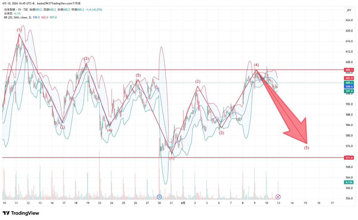The width and height of the screenshot is (358, 220).
Task: Click date label 14 on the time axis
Action: pos(292,203)
